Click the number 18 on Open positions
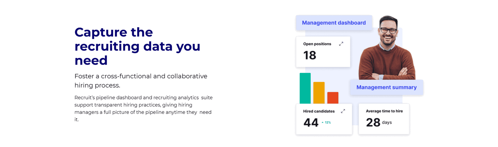This screenshot has height=147, width=498. [x=310, y=55]
